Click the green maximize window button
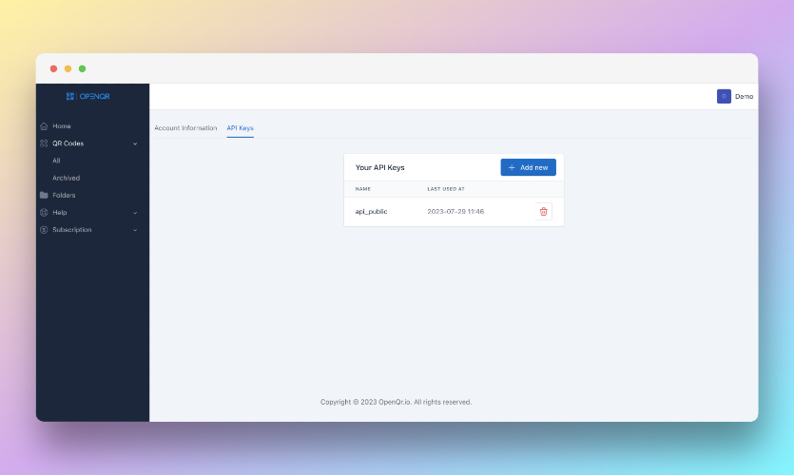The width and height of the screenshot is (794, 475). (x=82, y=68)
